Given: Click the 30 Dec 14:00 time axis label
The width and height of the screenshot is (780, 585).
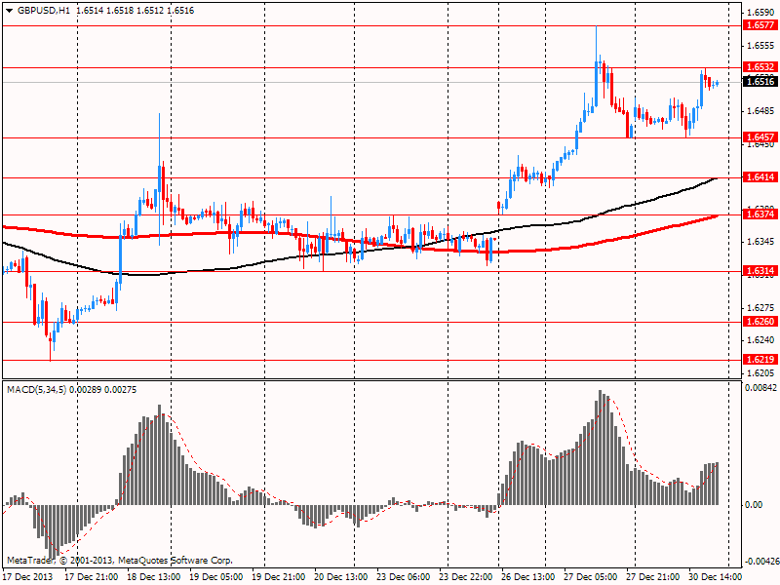Looking at the screenshot, I should 716,577.
